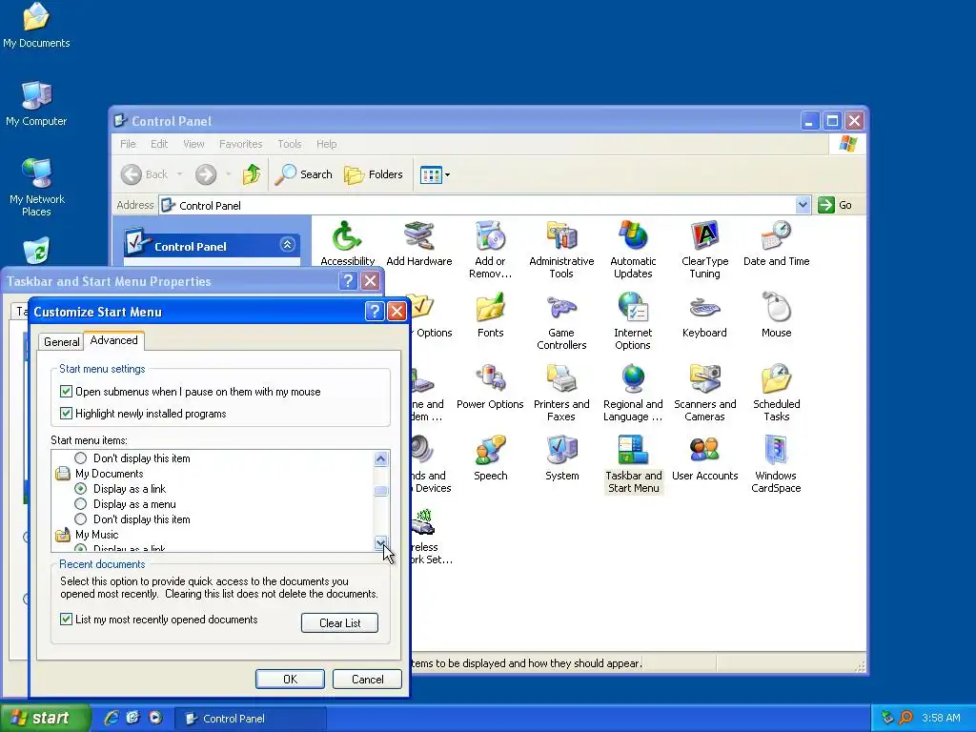Viewport: 976px width, 732px height.
Task: Click the Address bar text field
Action: pos(477,205)
